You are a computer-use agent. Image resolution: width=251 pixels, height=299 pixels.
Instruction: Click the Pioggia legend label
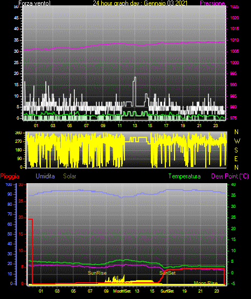10,176
